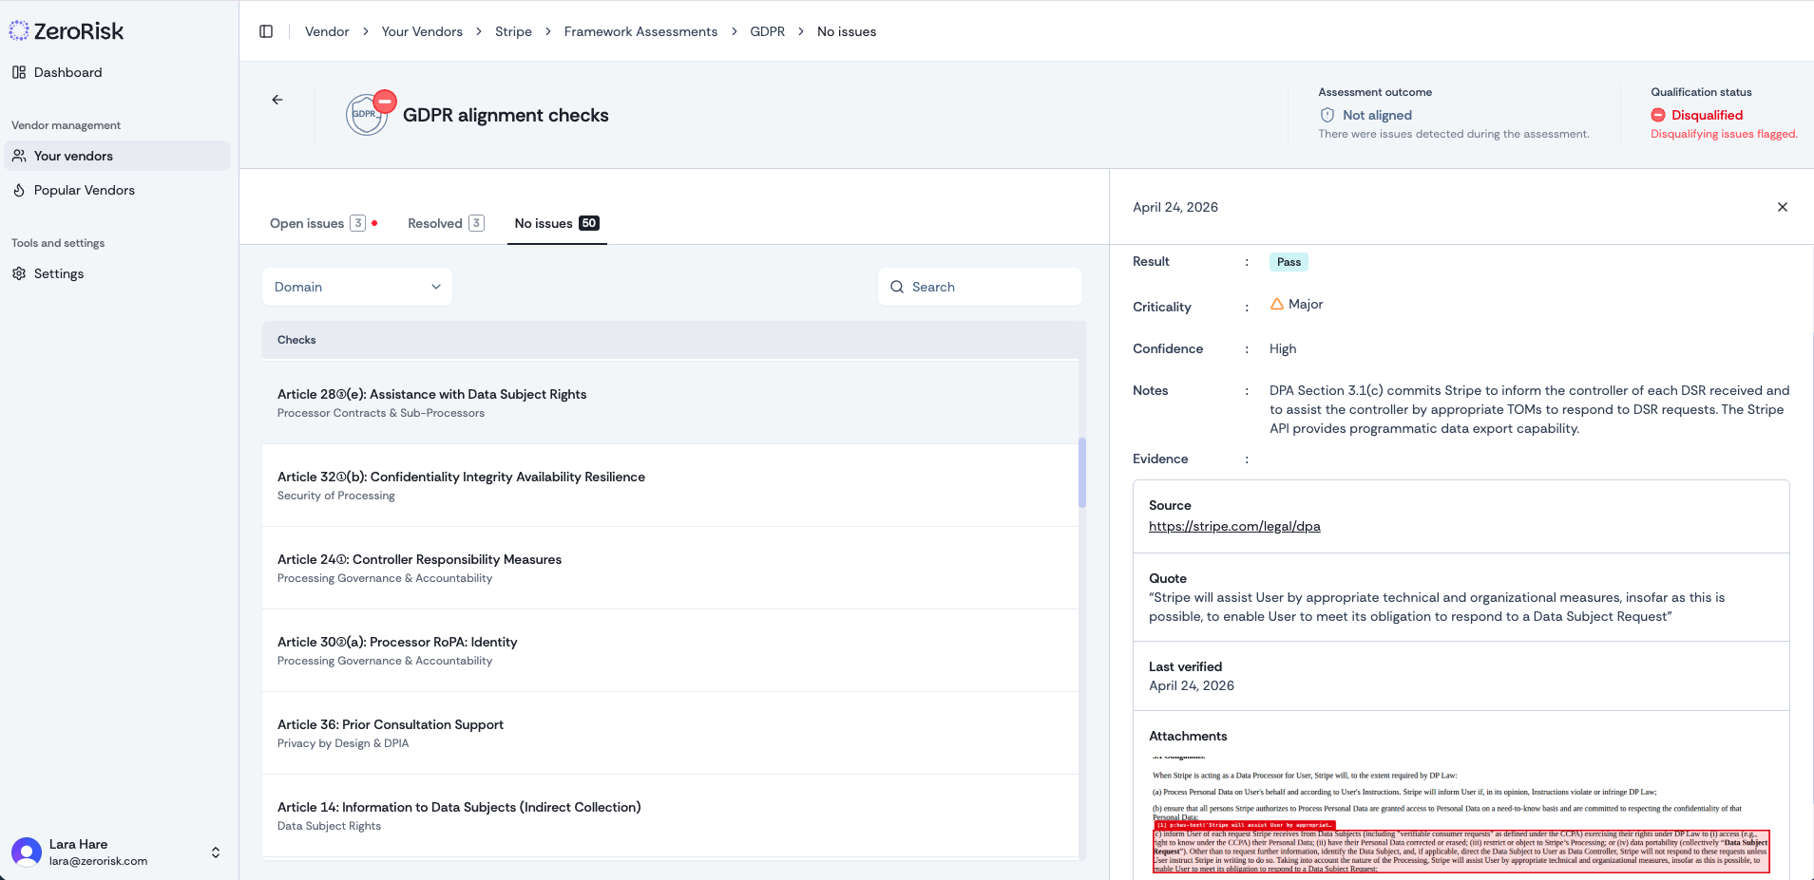Click the ZeroRisk logo icon
This screenshot has width=1814, height=880.
pyautogui.click(x=19, y=31)
